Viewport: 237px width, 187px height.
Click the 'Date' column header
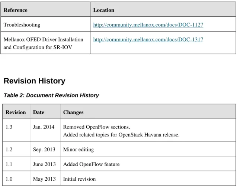(45, 112)
